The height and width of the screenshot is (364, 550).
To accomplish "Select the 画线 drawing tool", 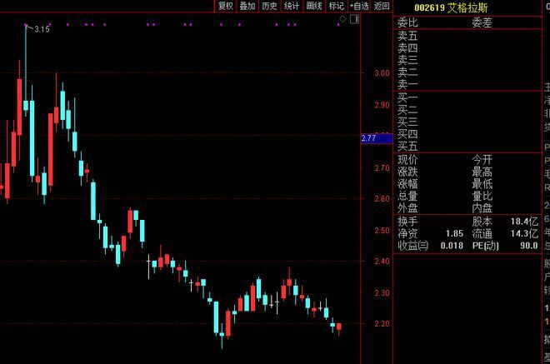I will tap(314, 6).
